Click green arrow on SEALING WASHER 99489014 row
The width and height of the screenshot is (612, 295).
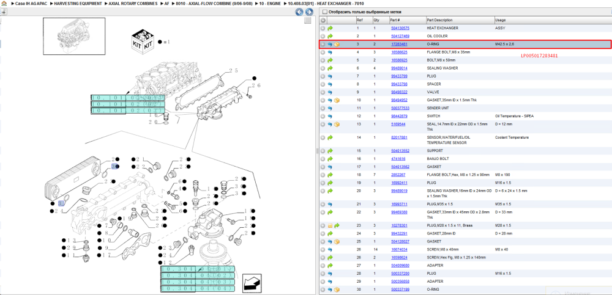coord(330,68)
